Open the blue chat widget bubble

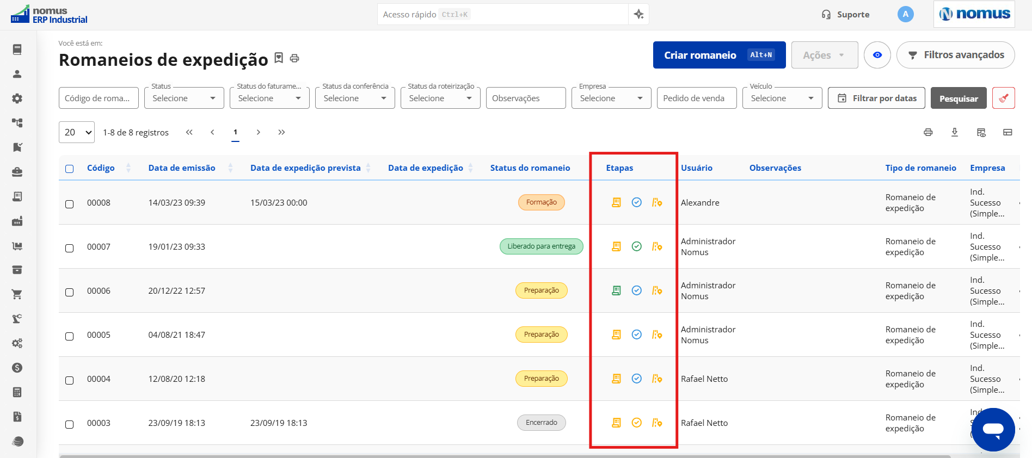(x=993, y=430)
